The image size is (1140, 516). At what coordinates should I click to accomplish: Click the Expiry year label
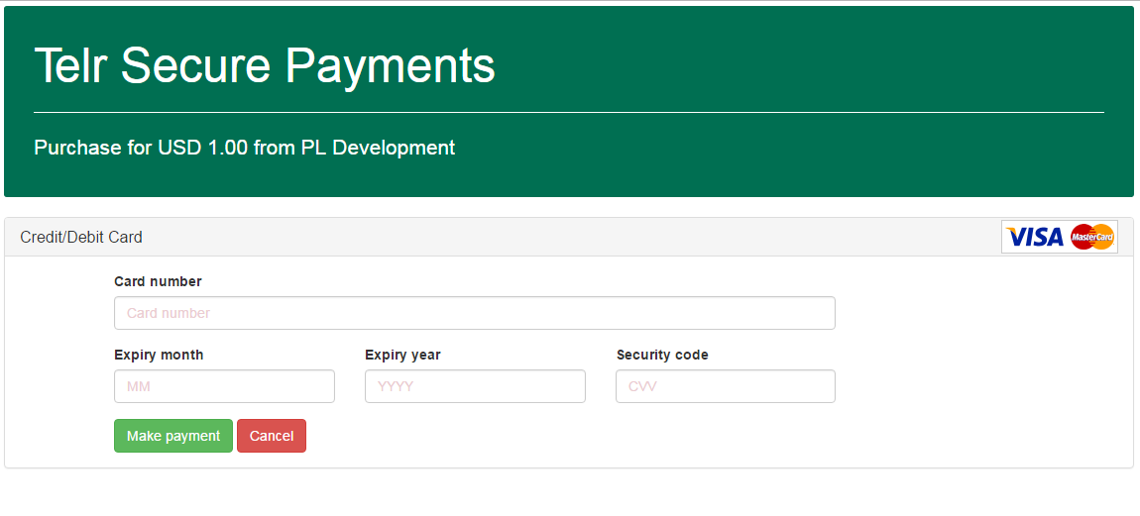(402, 356)
